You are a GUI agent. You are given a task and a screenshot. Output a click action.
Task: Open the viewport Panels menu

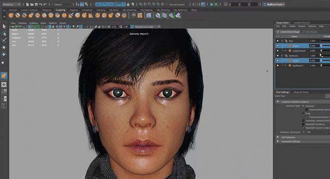click(x=63, y=23)
